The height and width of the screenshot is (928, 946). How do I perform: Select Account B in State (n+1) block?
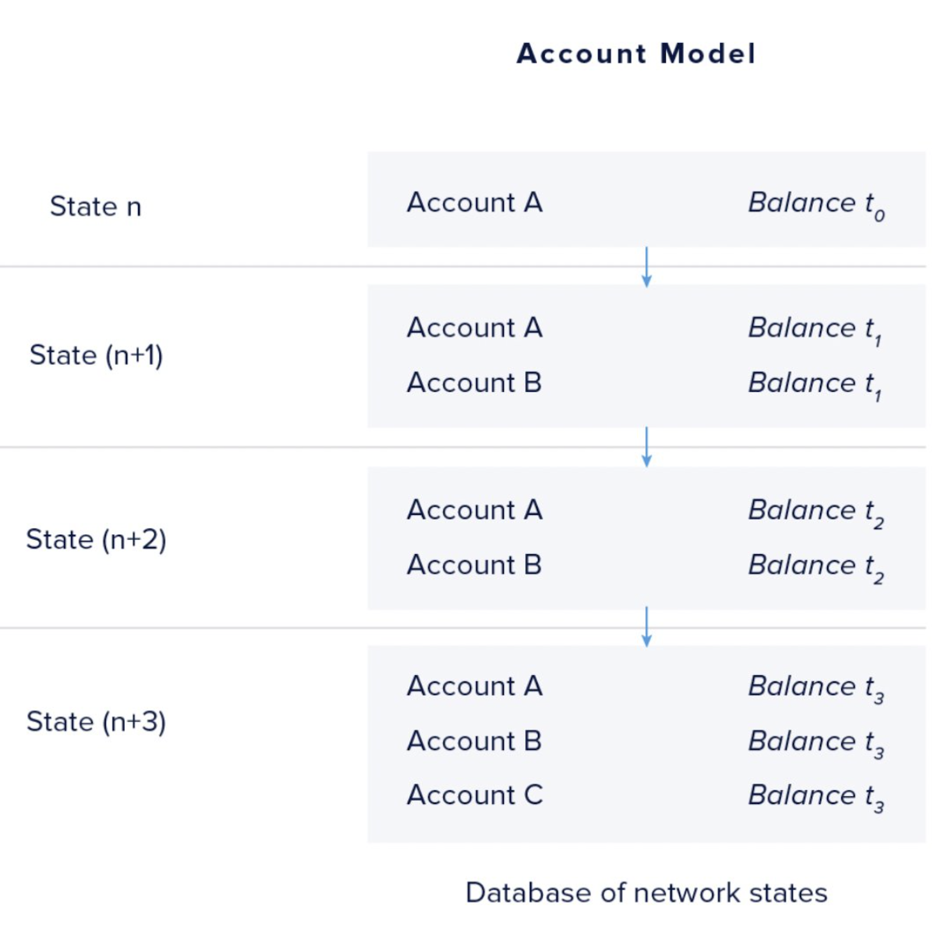tap(474, 382)
